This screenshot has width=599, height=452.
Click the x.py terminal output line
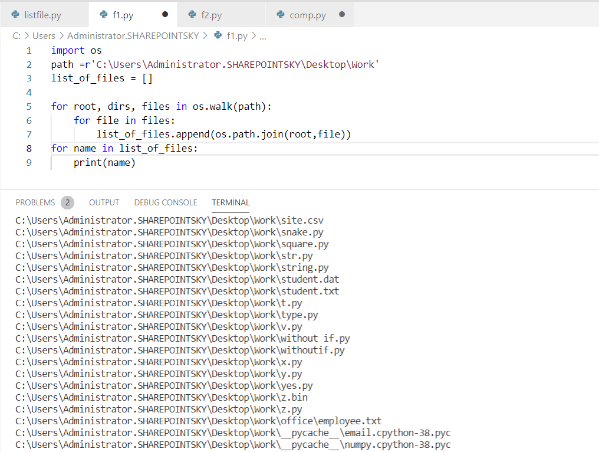click(x=159, y=362)
